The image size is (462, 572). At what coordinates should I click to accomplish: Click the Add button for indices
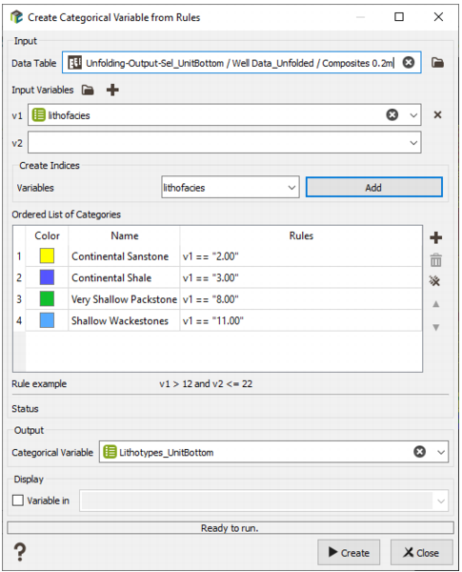pyautogui.click(x=373, y=188)
